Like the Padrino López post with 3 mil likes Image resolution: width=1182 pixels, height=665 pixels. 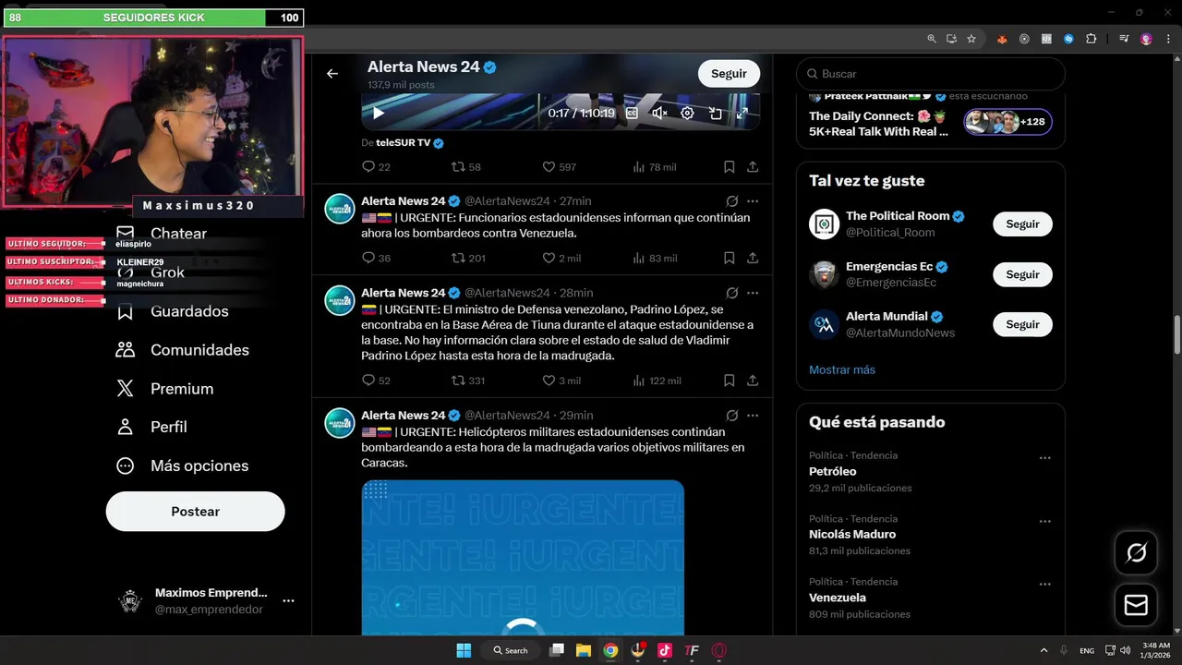(x=561, y=381)
